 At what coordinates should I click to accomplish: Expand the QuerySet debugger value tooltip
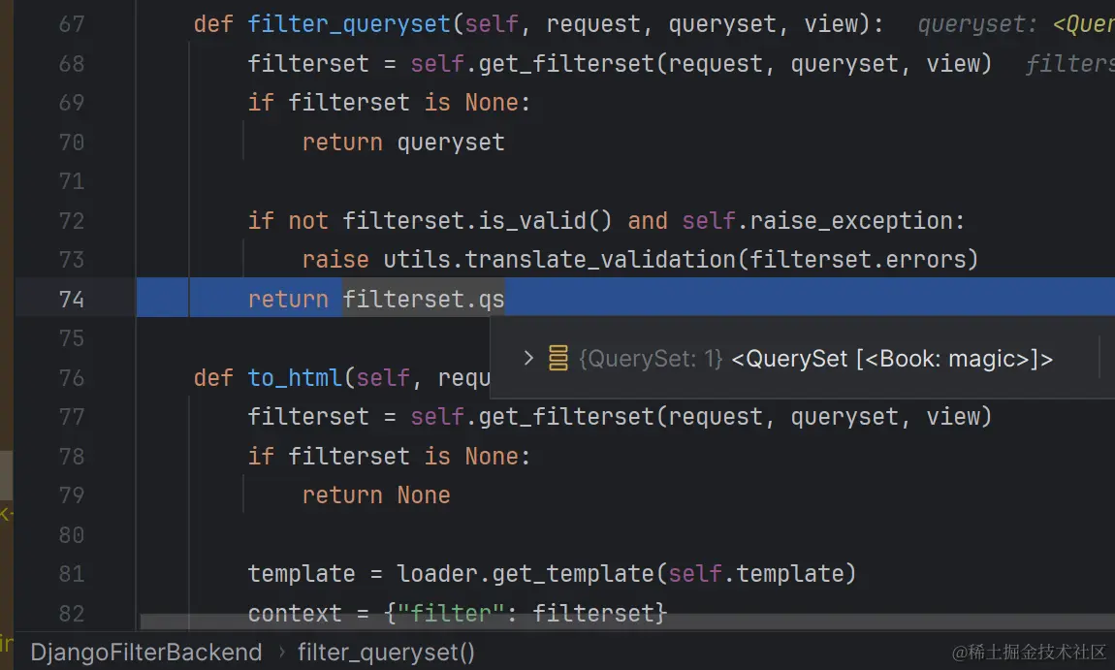[527, 359]
